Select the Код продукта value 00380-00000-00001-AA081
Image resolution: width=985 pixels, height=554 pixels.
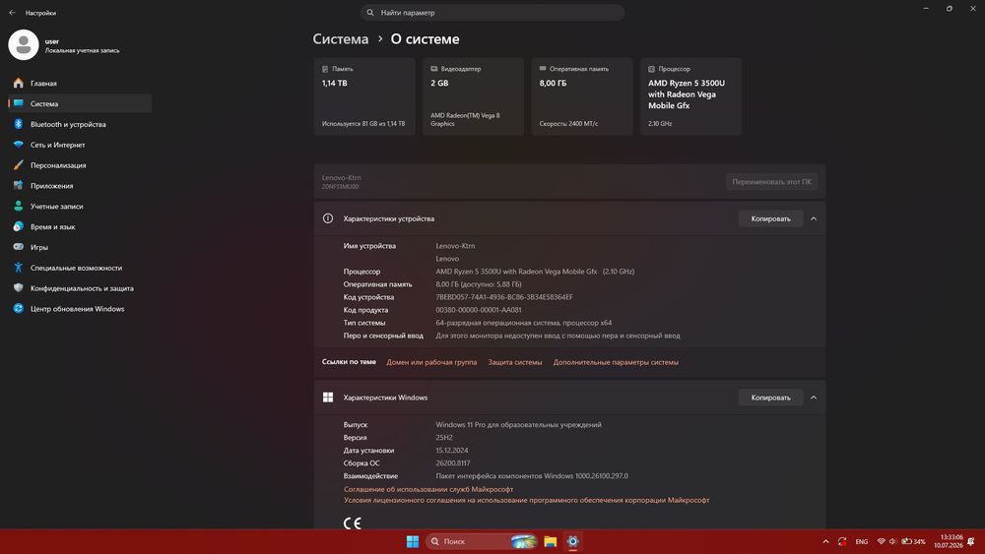tap(479, 310)
